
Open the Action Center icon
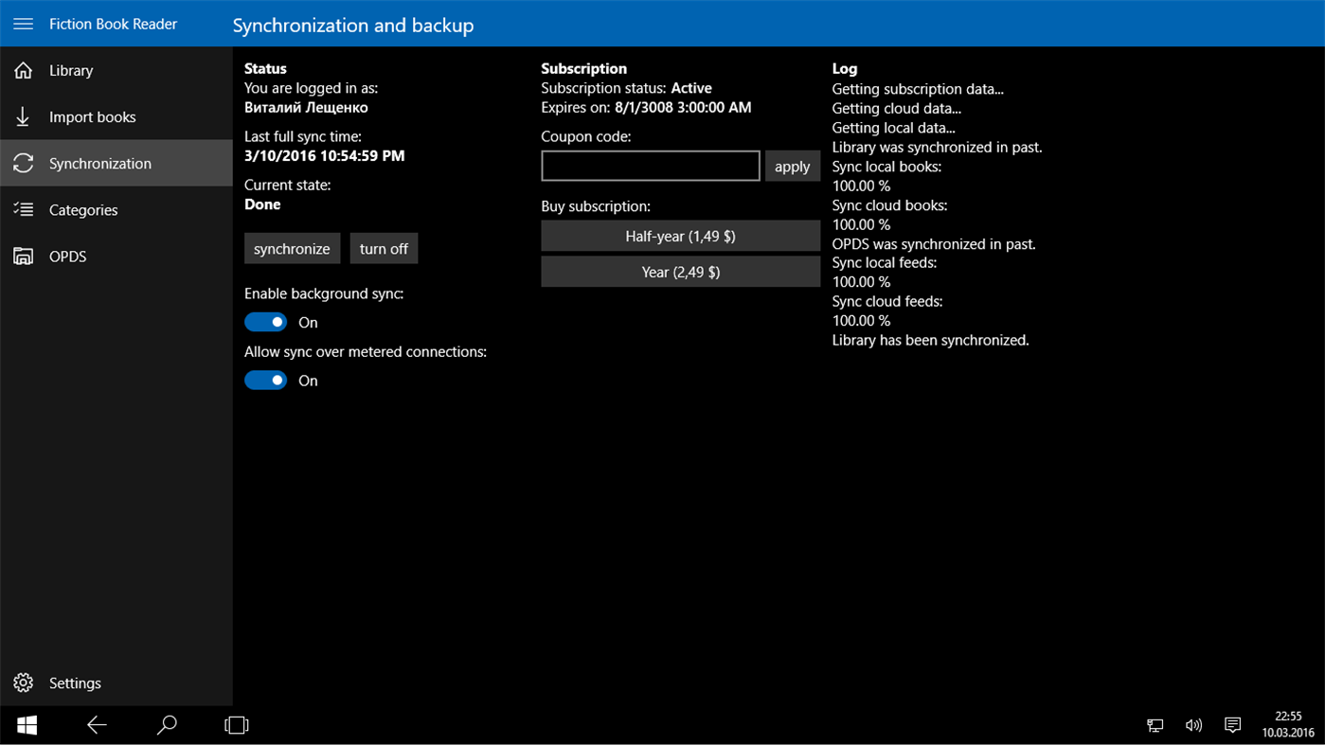point(1232,724)
